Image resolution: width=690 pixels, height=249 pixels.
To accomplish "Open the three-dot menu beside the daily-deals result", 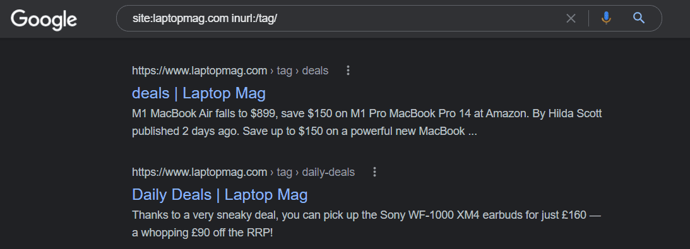I will [374, 171].
